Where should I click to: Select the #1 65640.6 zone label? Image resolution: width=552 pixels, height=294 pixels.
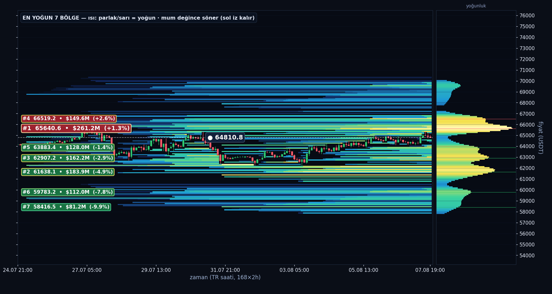76,129
